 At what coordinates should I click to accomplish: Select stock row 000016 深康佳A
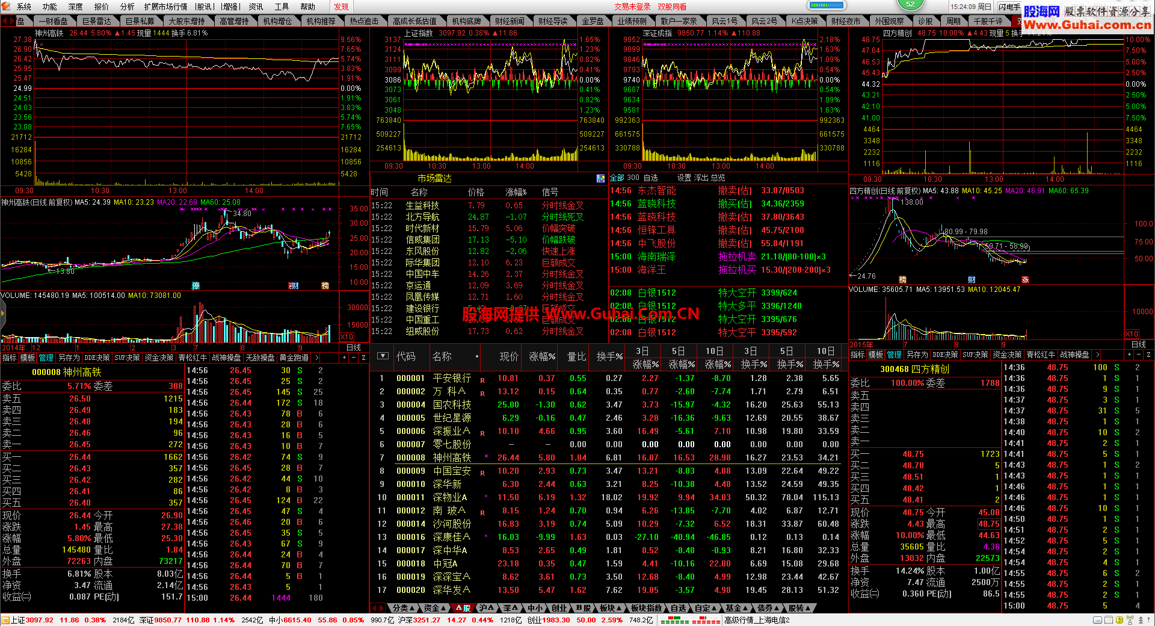click(609, 538)
